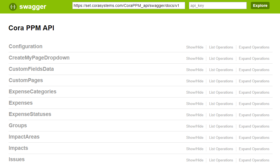The height and width of the screenshot is (165, 280).
Task: Open the ImpactAreas resource heading
Action: [x=24, y=137]
